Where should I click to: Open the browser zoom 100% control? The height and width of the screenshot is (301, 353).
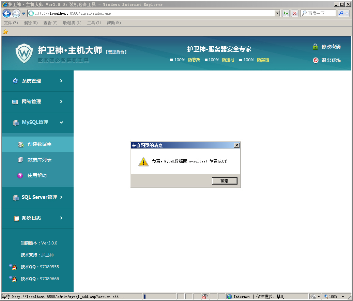pos(333,296)
